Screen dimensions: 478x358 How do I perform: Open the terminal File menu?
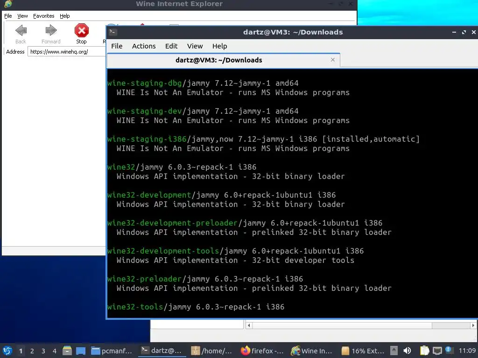(117, 46)
